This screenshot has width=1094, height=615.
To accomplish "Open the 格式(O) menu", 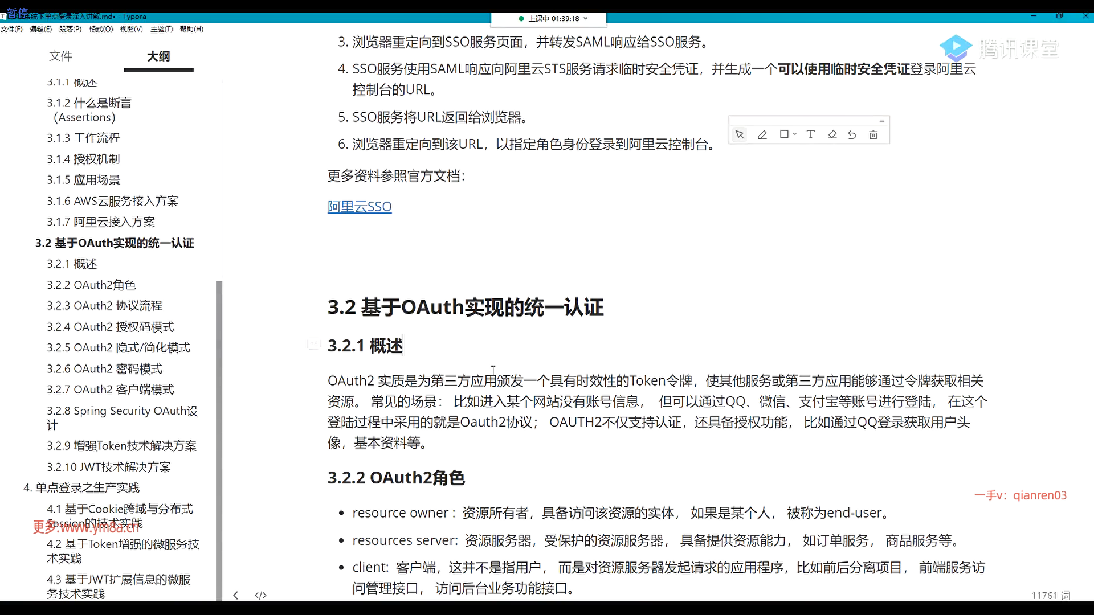I will [x=101, y=29].
